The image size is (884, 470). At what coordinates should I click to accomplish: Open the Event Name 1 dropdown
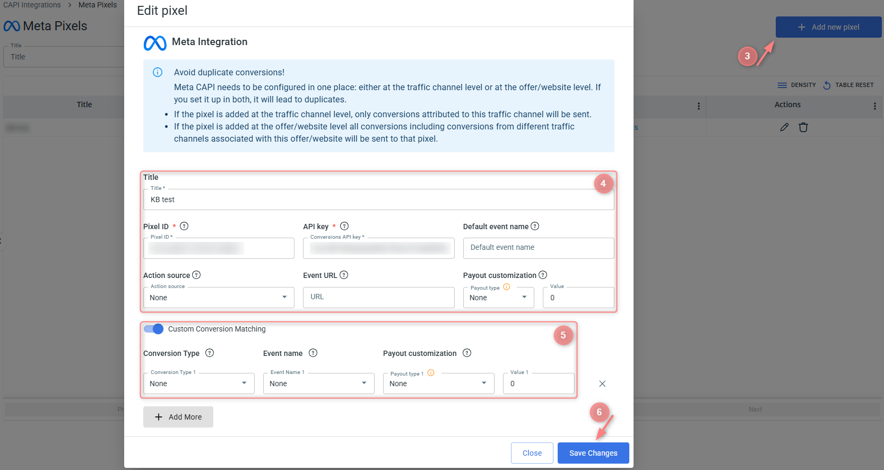[x=319, y=384]
